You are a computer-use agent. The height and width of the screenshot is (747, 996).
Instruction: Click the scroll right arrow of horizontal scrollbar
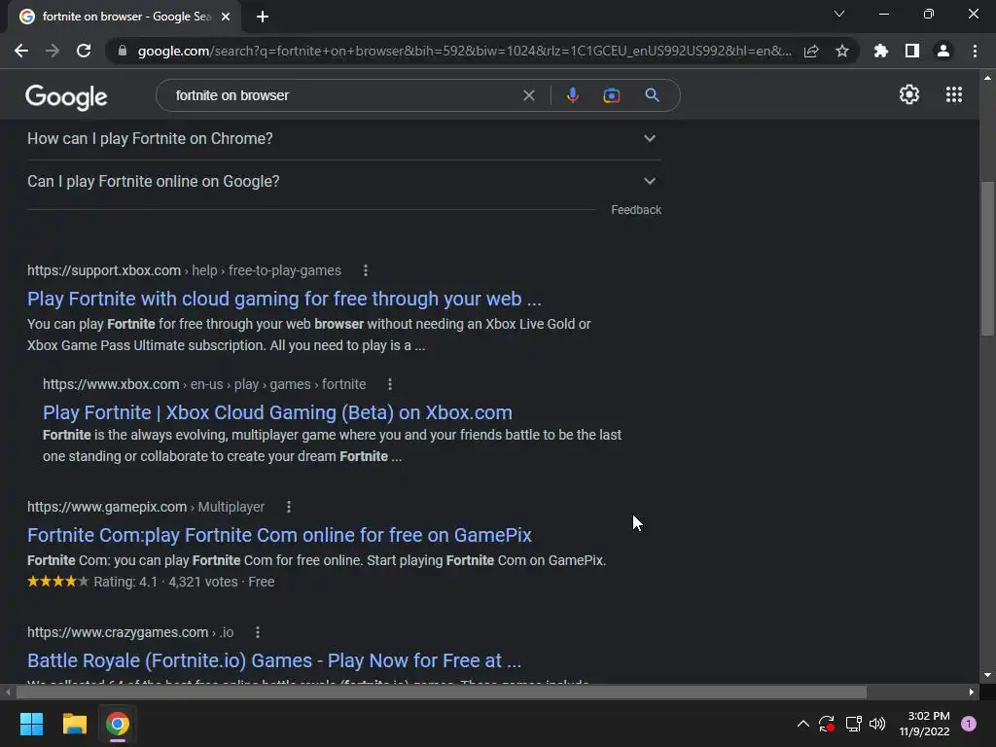(x=972, y=693)
